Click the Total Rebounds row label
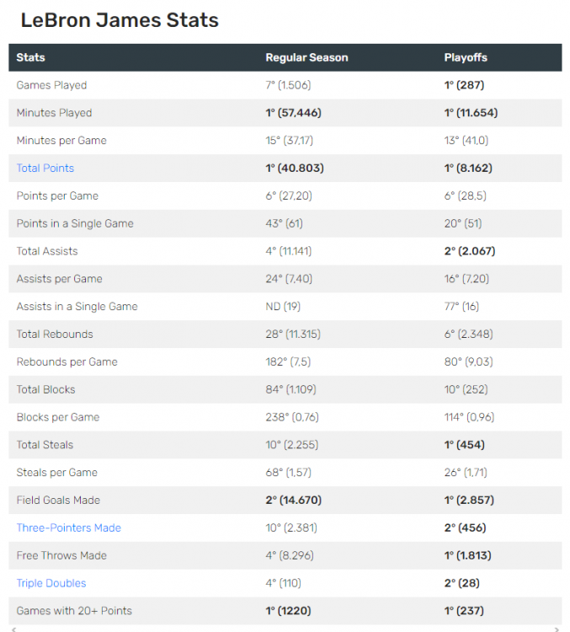The height and width of the screenshot is (632, 570). pyautogui.click(x=55, y=335)
